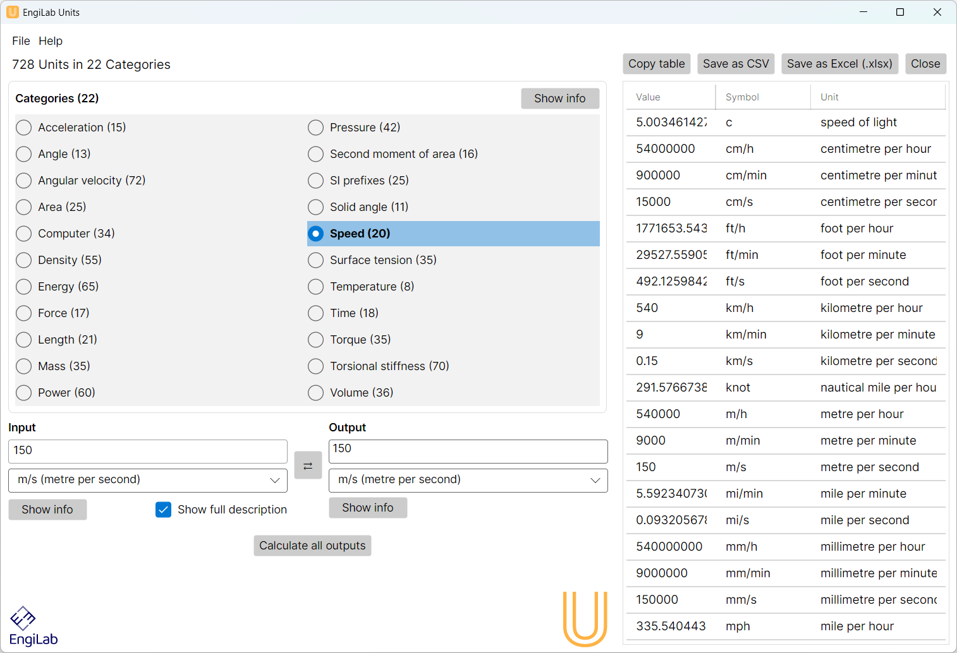957x653 pixels.
Task: Export table with Save as Excel (.xlsx)
Action: (x=839, y=64)
